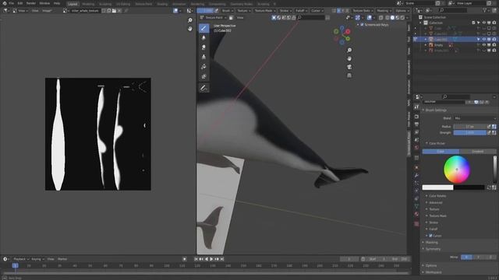The width and height of the screenshot is (499, 280).
Task: Open the Output properties tab icon
Action: click(x=416, y=124)
